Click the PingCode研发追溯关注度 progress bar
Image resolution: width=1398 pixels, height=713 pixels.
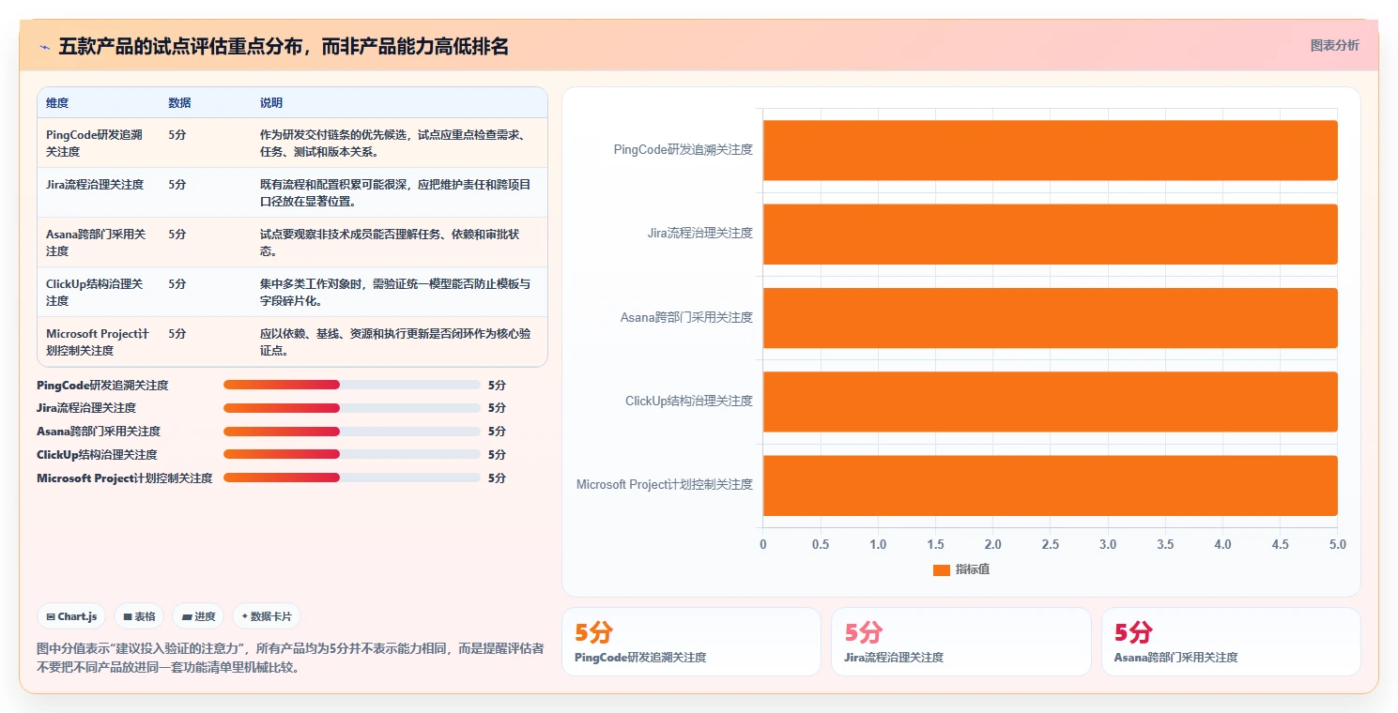click(352, 385)
